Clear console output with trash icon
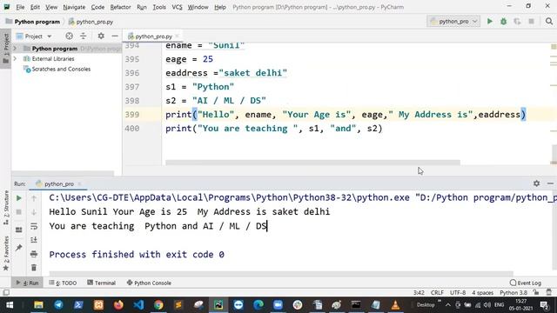Viewport: 557px width, 313px height. [x=34, y=268]
